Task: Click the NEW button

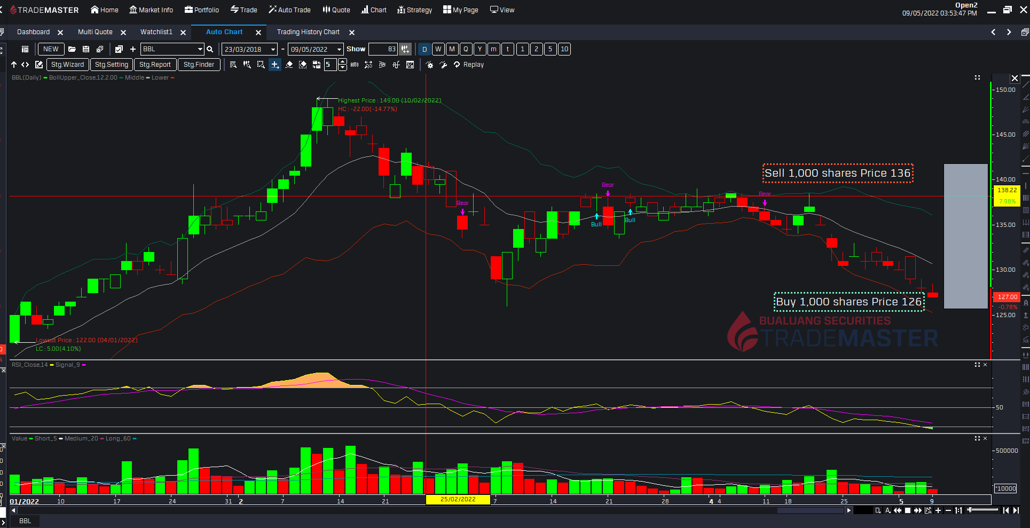Action: coord(51,49)
